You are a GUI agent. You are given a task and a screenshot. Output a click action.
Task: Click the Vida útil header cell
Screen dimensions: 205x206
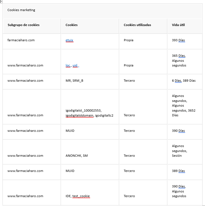[x=185, y=26]
